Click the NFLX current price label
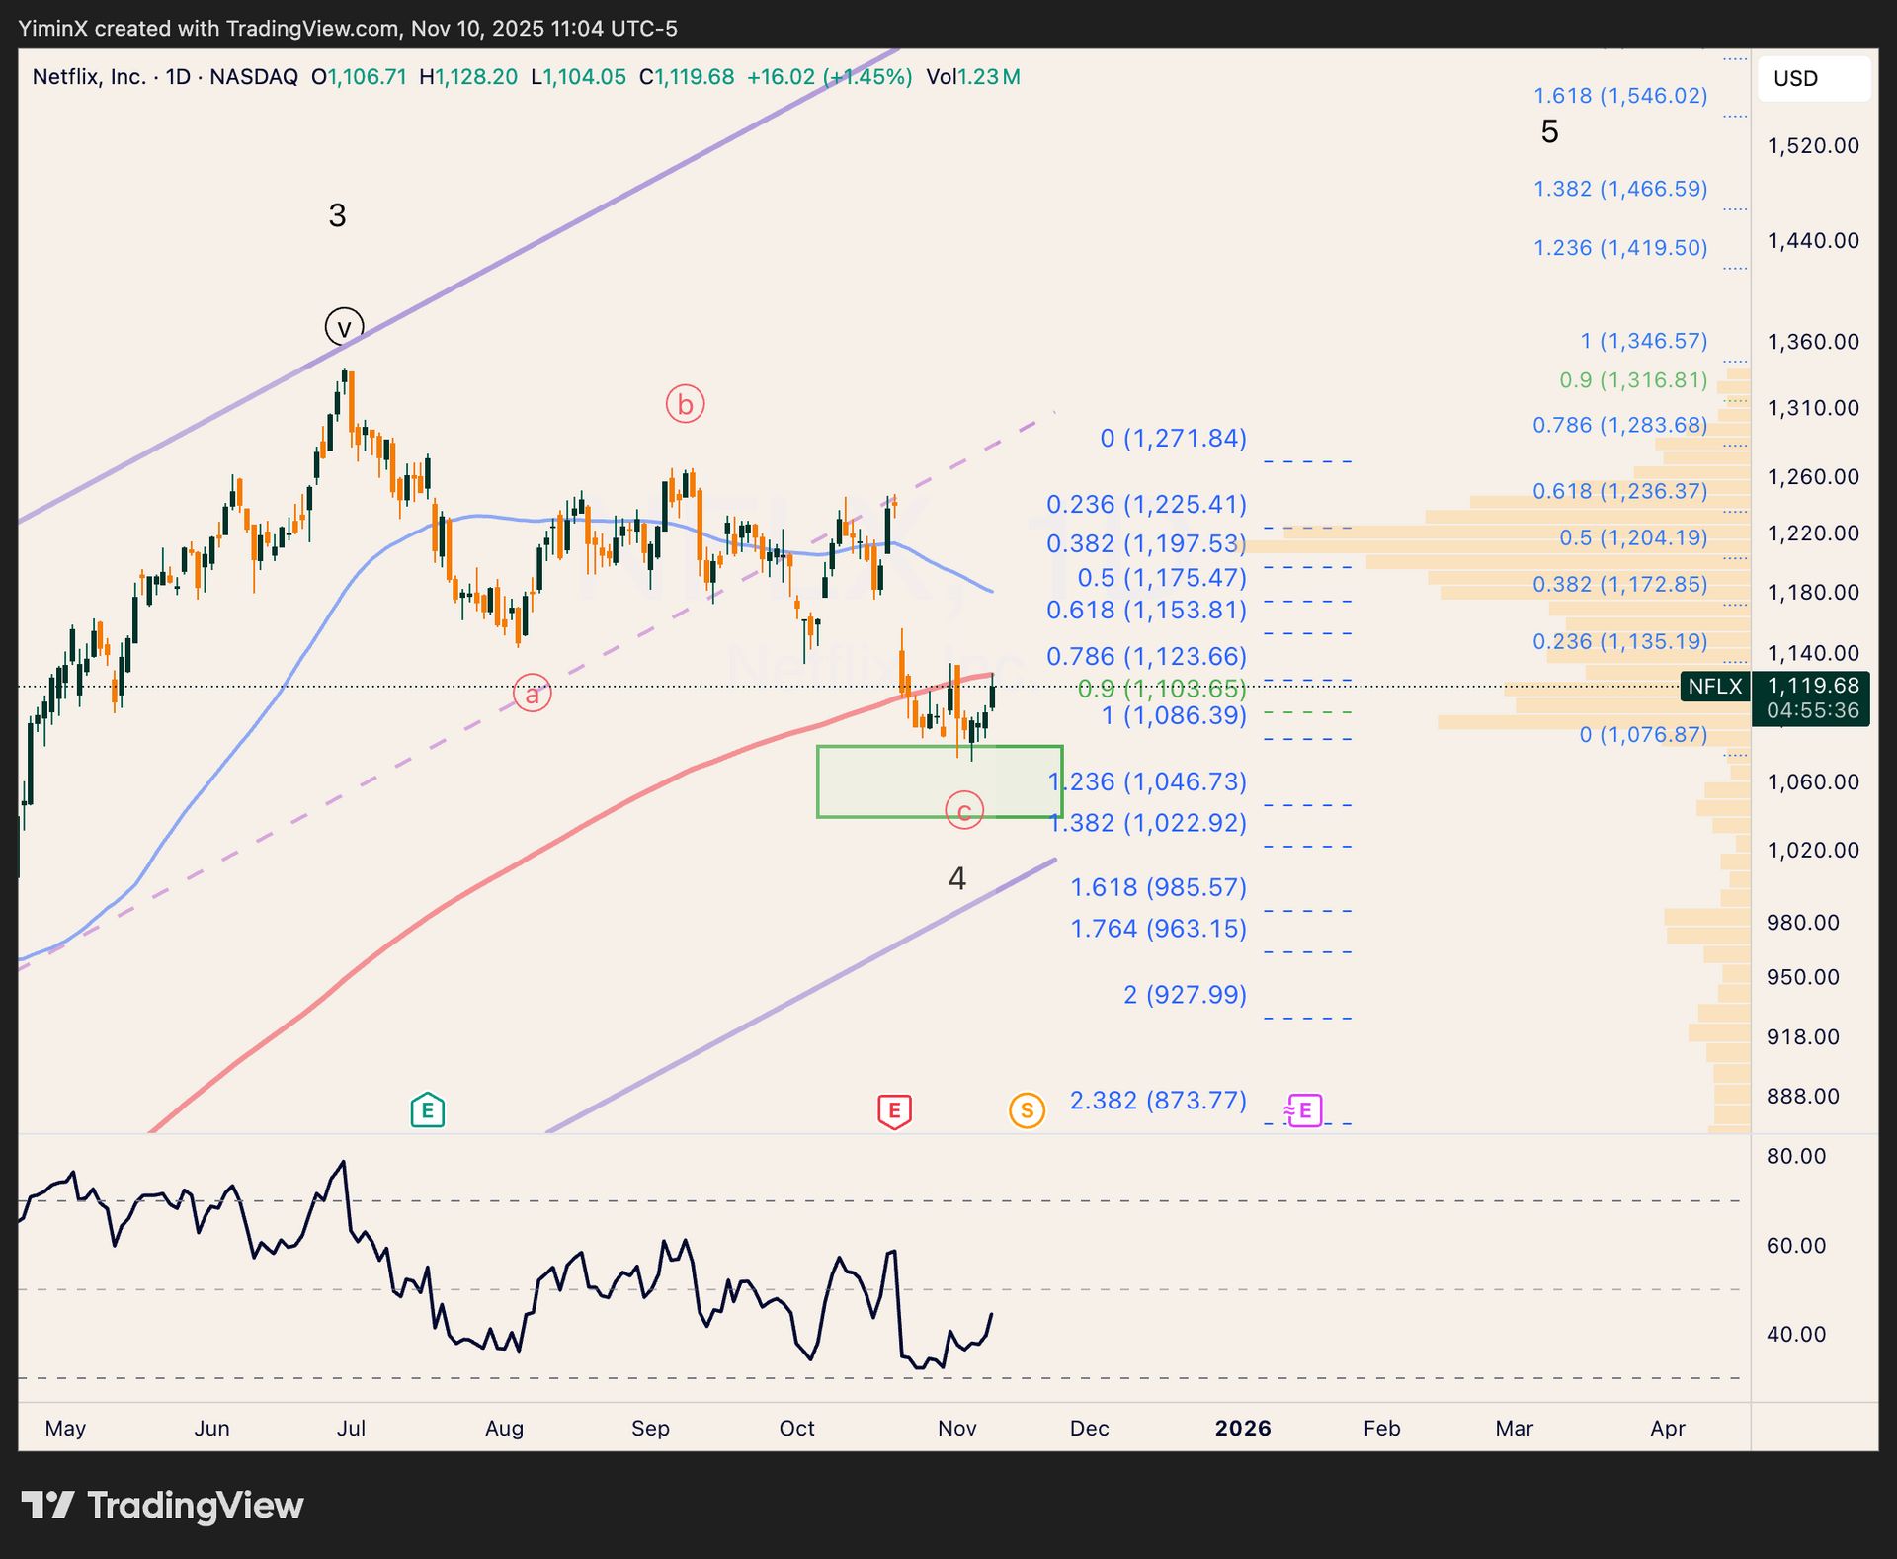 [x=1714, y=686]
